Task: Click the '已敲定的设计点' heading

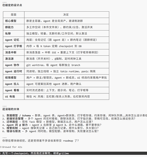Action: [12, 5]
